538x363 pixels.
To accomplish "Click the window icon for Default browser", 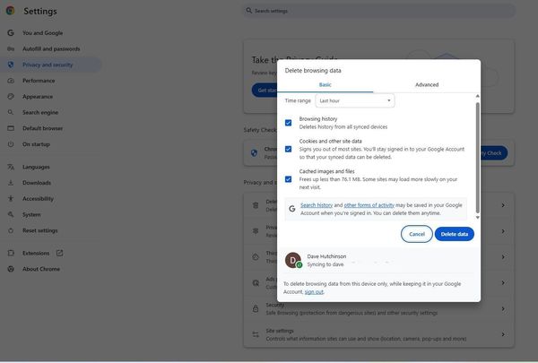I will 11,128.
